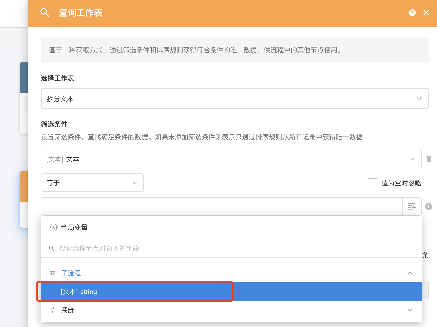Select the [文本] string field option

pyautogui.click(x=79, y=292)
